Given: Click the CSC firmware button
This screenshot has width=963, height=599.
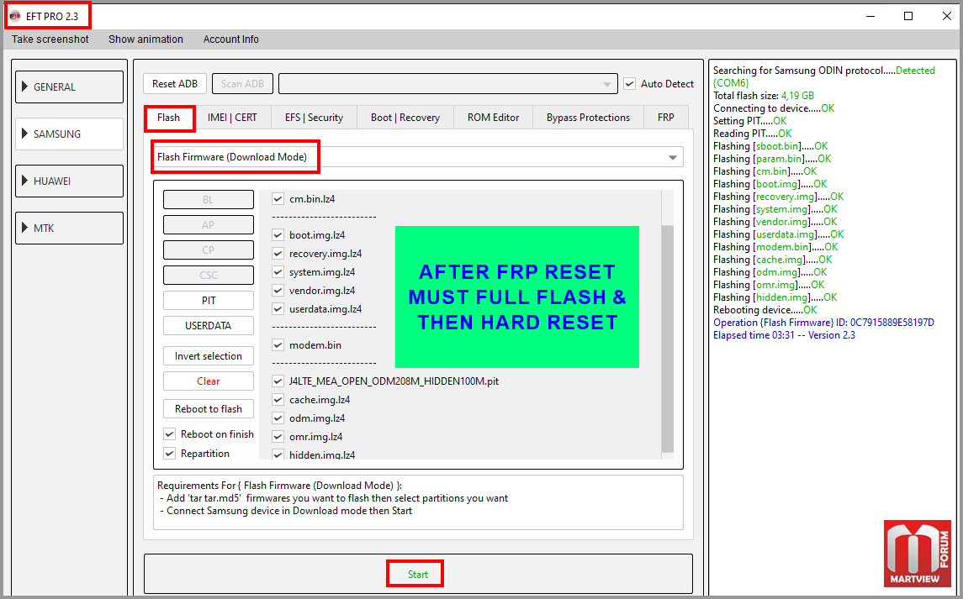Looking at the screenshot, I should pyautogui.click(x=209, y=275).
